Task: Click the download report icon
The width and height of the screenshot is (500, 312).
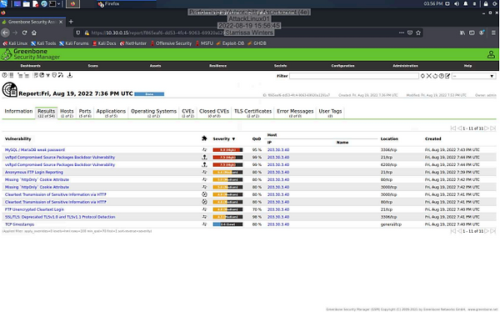Action: [70, 75]
